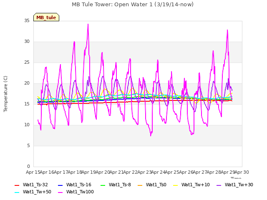
Task: Click the magenta peak near Apr 19
Action: click(88, 24)
